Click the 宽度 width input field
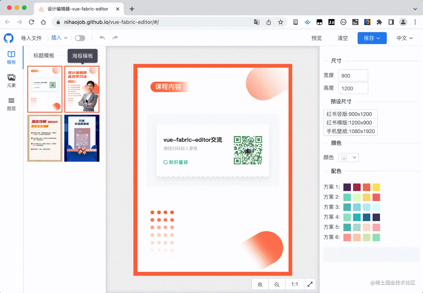The image size is (423, 293). click(x=353, y=76)
